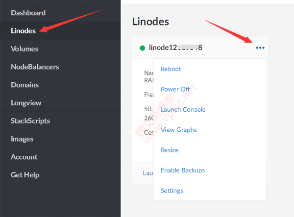Open the three-dot actions menu
294x217 pixels.
[260, 48]
